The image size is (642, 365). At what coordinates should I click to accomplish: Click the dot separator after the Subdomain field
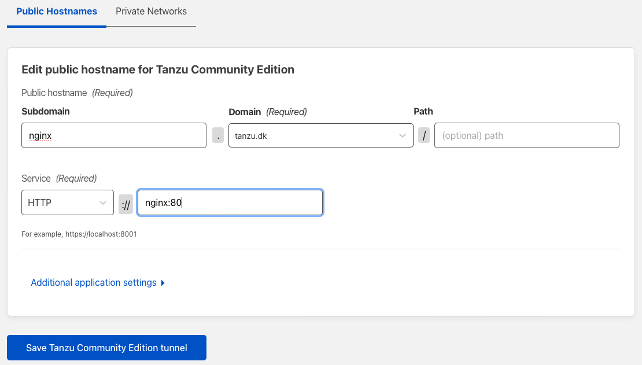[218, 135]
